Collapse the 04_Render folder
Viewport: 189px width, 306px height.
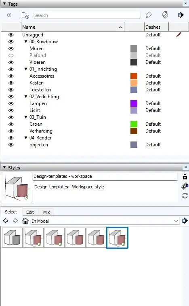26,137
